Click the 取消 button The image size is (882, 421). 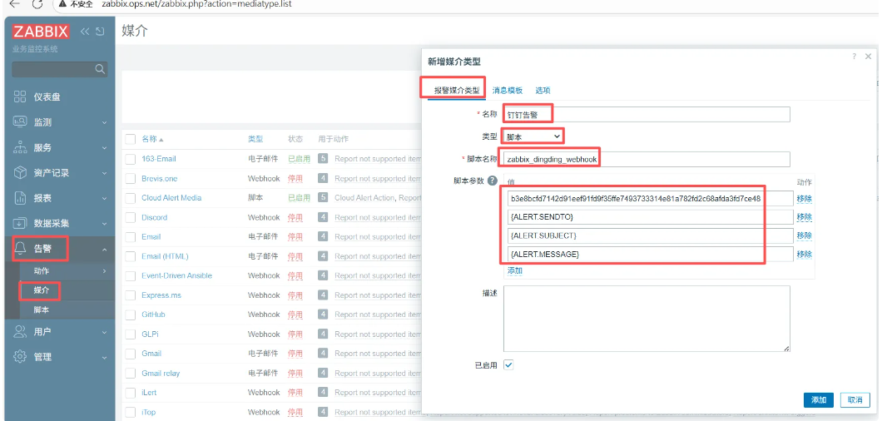coord(855,400)
